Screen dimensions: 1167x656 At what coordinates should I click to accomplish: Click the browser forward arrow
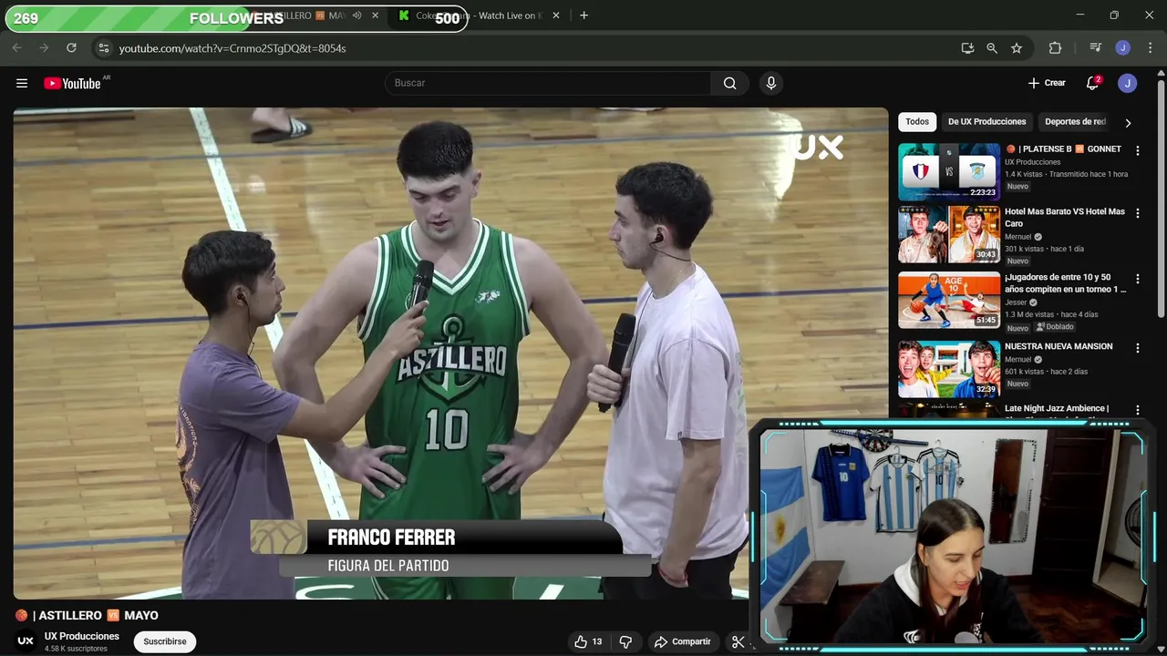[x=44, y=48]
